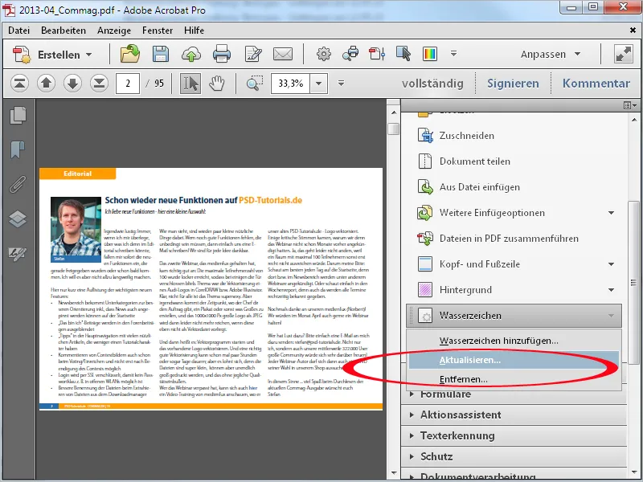Click the page number input field
643x482 pixels.
tap(128, 84)
